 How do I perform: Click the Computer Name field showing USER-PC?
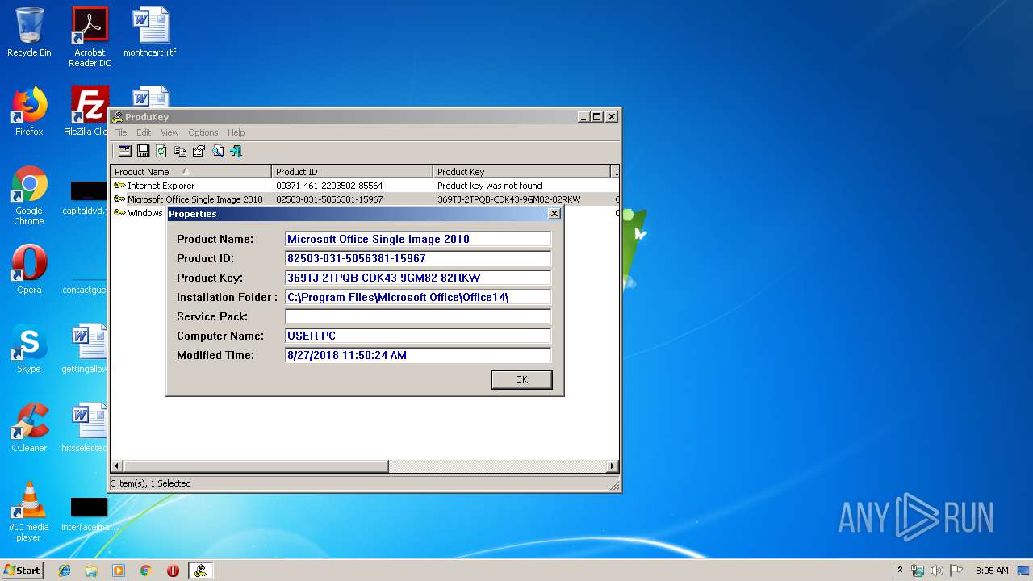coord(418,336)
